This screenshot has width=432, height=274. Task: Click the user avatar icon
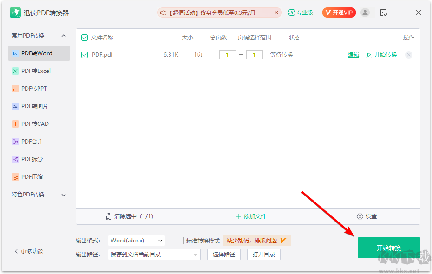[365, 13]
